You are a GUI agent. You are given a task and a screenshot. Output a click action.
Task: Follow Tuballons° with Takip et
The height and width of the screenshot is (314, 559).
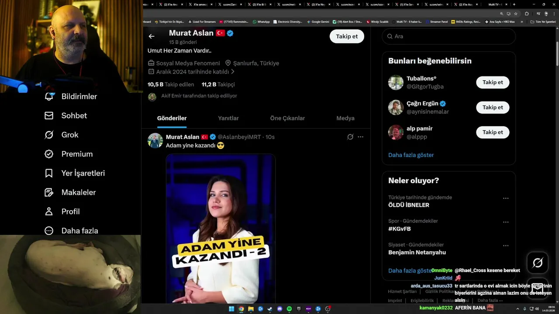point(493,82)
